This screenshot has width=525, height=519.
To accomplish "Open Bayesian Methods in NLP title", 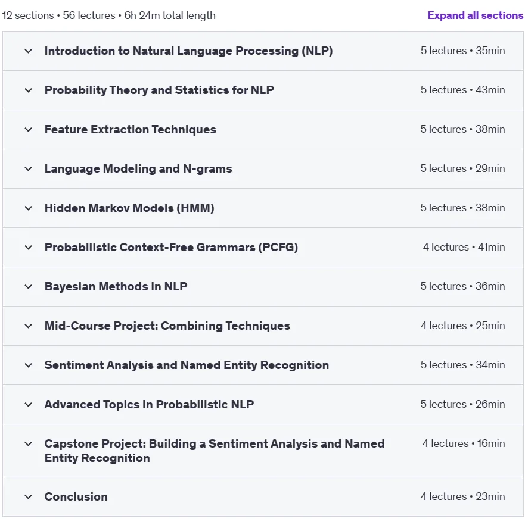I will (x=116, y=287).
